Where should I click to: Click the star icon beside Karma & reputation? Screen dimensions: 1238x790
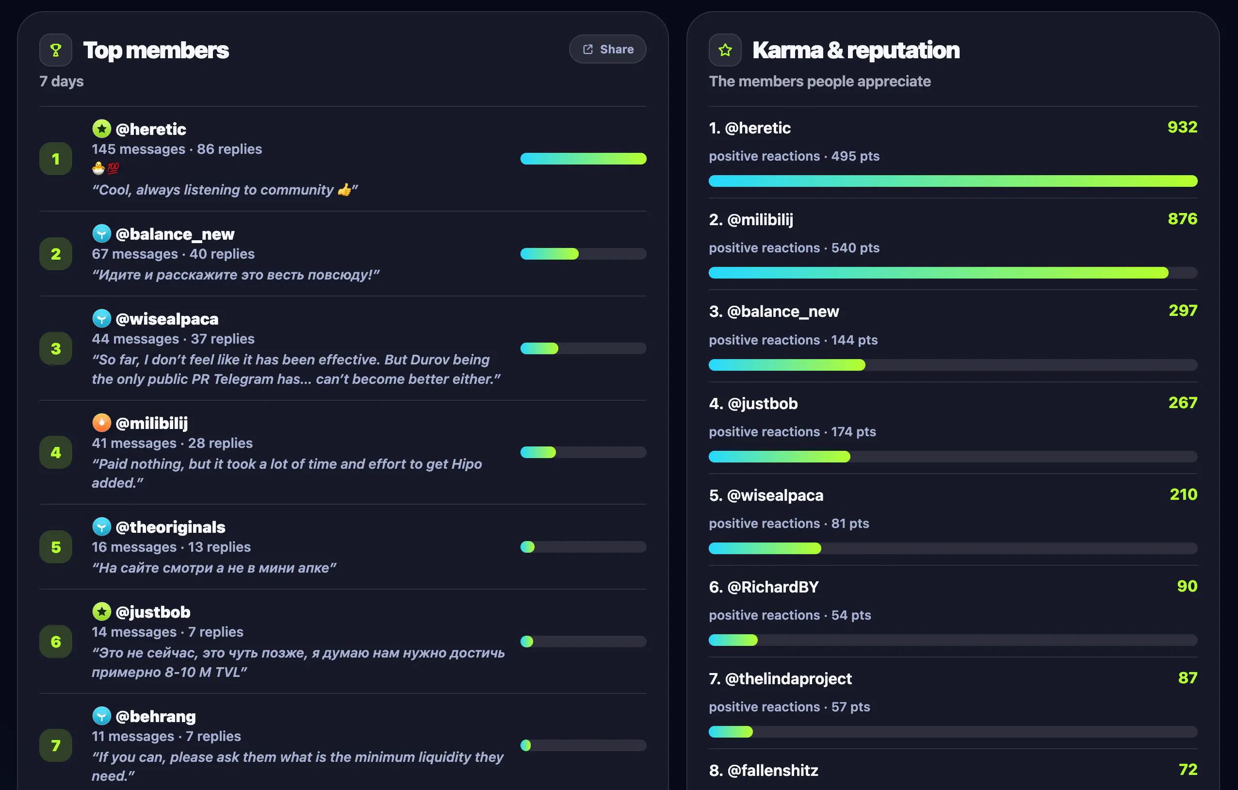[x=725, y=50]
